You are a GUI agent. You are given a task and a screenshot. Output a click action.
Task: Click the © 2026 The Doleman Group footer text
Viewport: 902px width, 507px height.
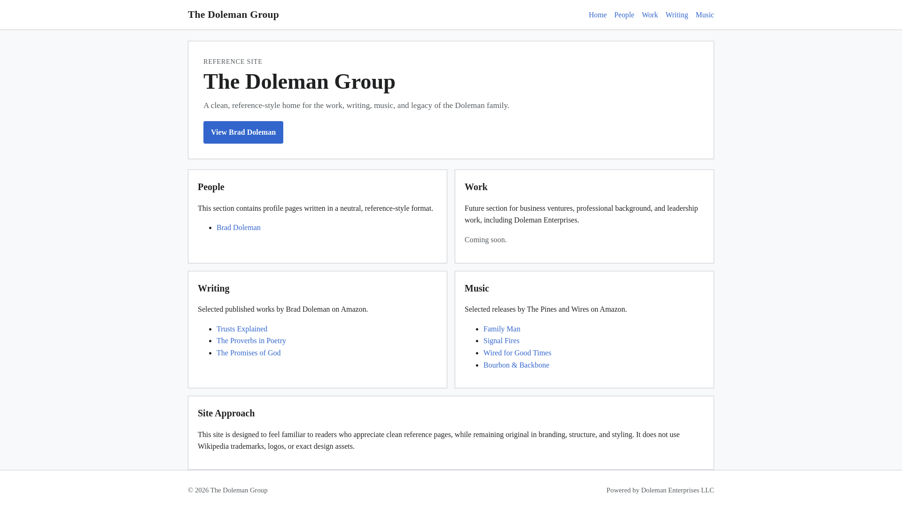point(228,490)
